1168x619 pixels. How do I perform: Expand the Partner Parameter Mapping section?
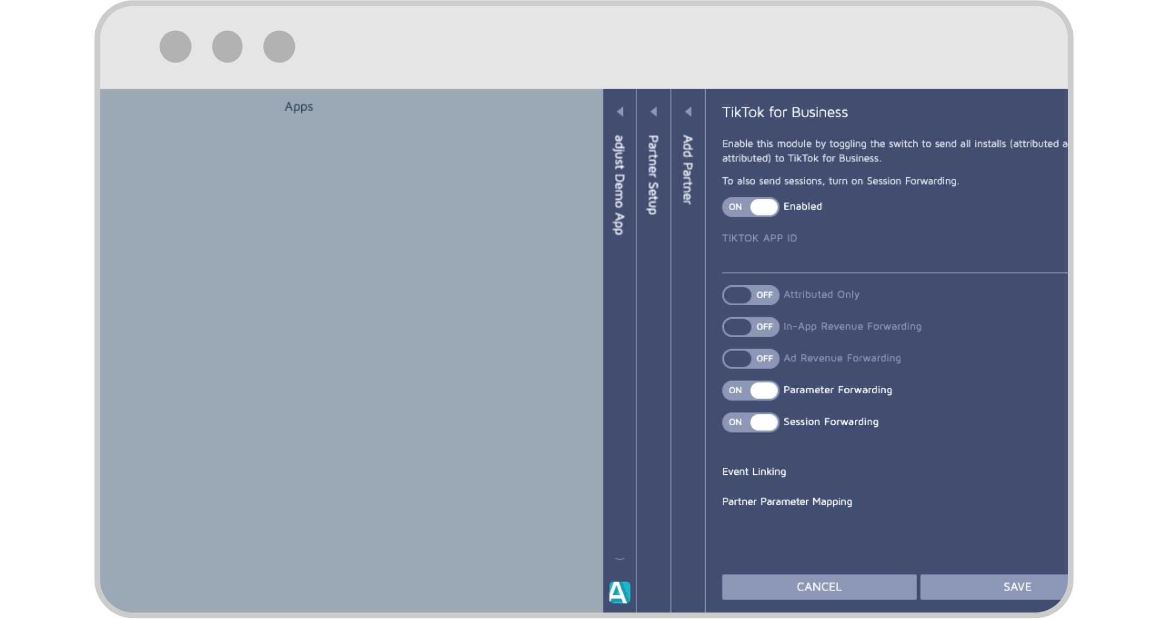pyautogui.click(x=788, y=502)
